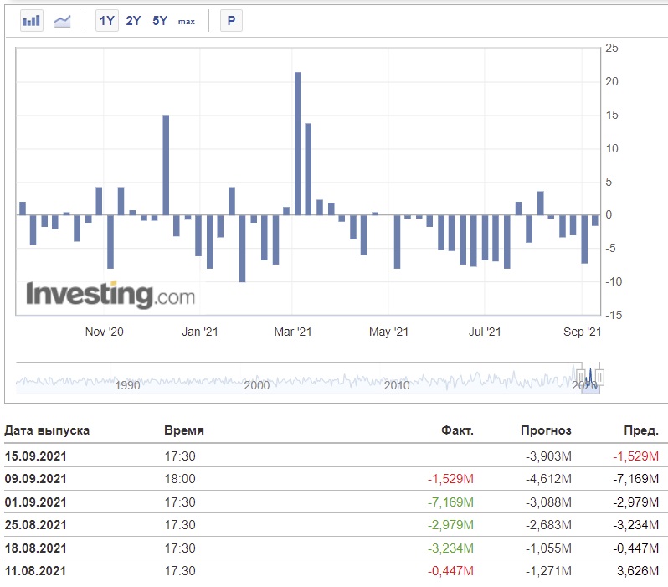Click the left navigator range handle
Screen dimensions: 668x587
tap(581, 377)
